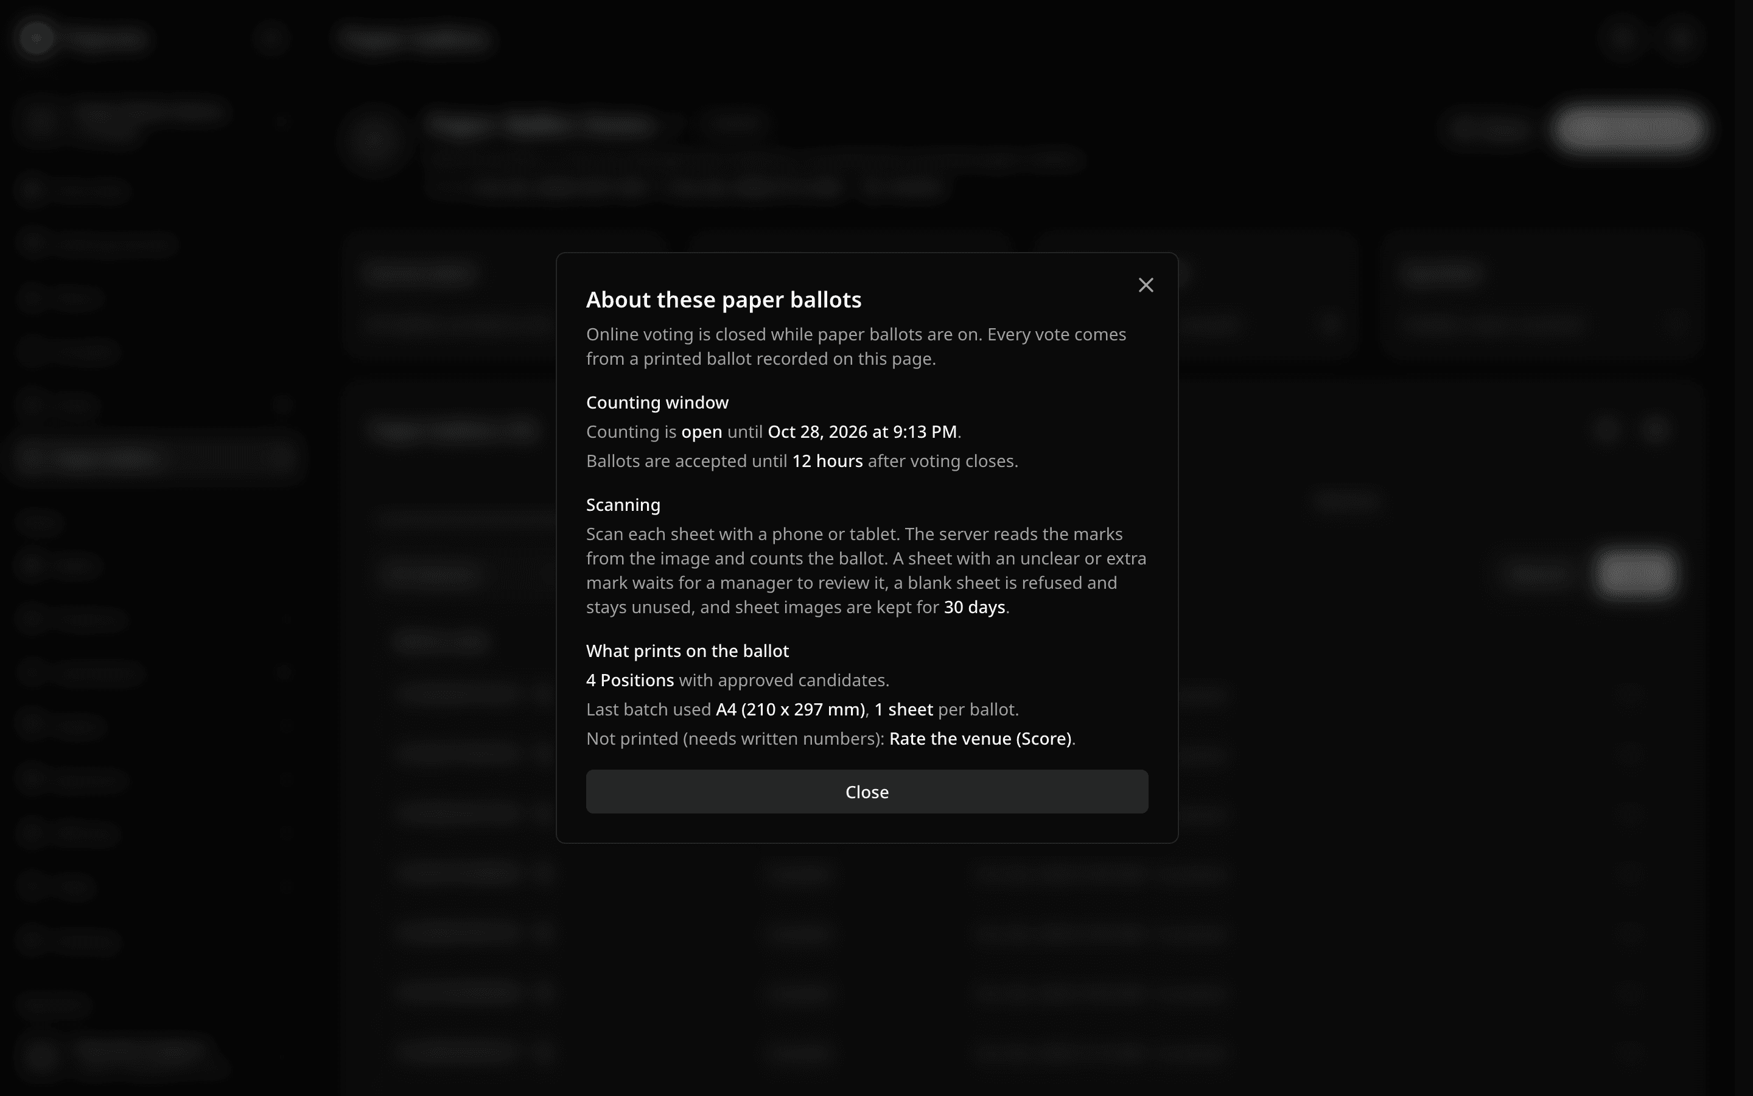
Task: Click the 'Counting window' section heading
Action: [657, 402]
